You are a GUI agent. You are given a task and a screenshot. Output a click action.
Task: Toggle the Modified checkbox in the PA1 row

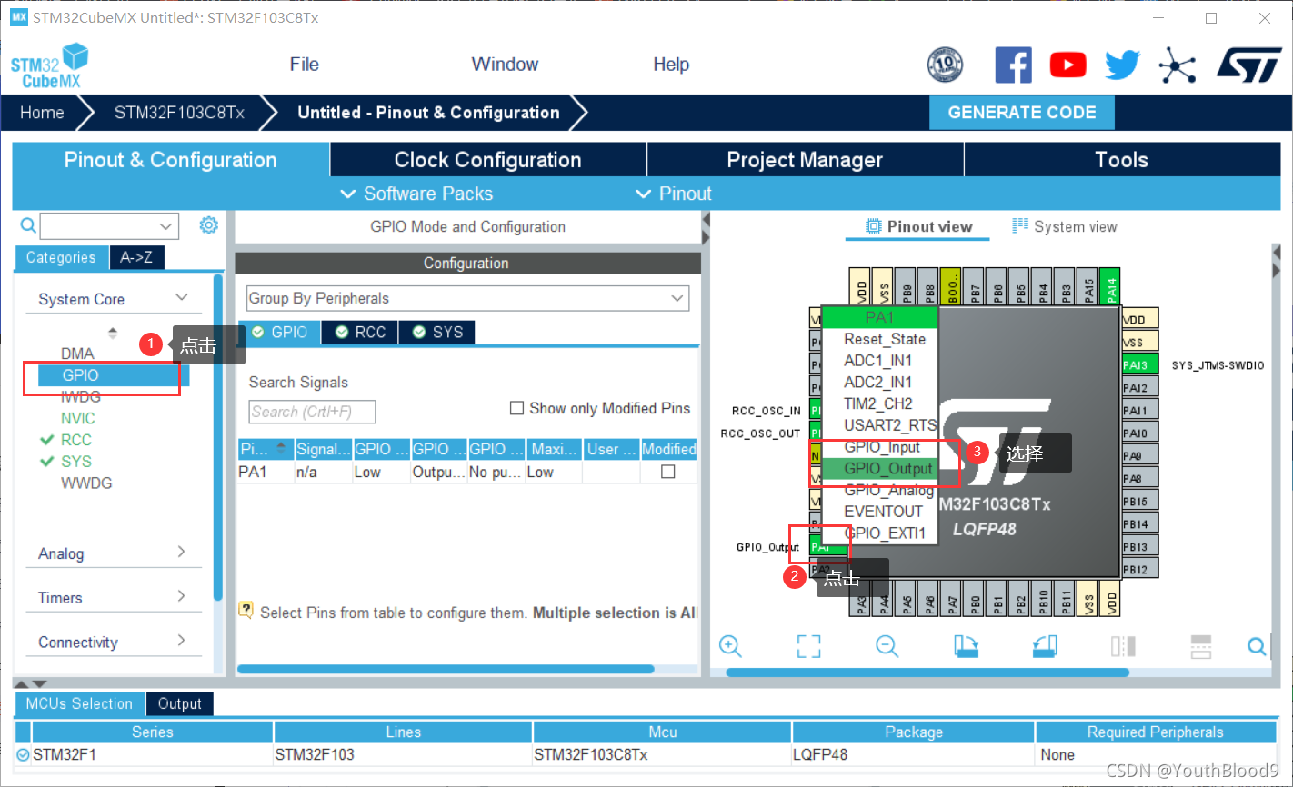tap(667, 472)
